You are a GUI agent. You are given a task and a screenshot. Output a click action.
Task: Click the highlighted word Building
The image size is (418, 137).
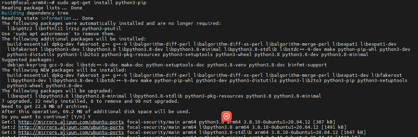click(13, 13)
